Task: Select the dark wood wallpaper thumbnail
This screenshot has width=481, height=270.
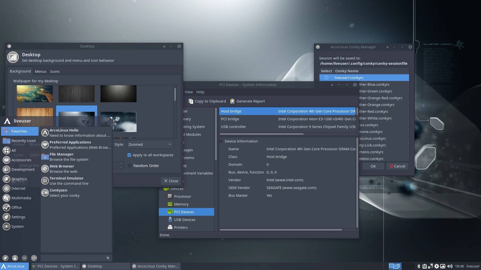Action: pyautogui.click(x=77, y=94)
